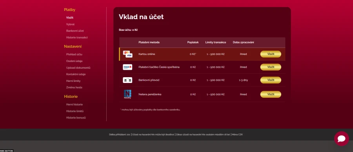Go to Změna hesla
The height and width of the screenshot is (152, 353).
point(74,88)
